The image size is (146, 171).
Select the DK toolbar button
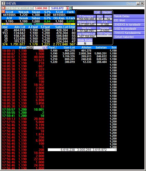pos(32,8)
